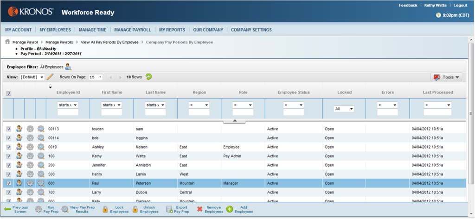
Task: Click the Feedback link
Action: point(408,5)
